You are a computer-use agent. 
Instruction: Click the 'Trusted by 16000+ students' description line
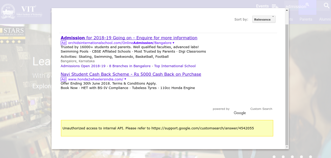pos(130,47)
